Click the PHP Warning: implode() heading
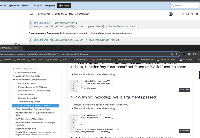This screenshot has height=138, width=200. coord(112,97)
